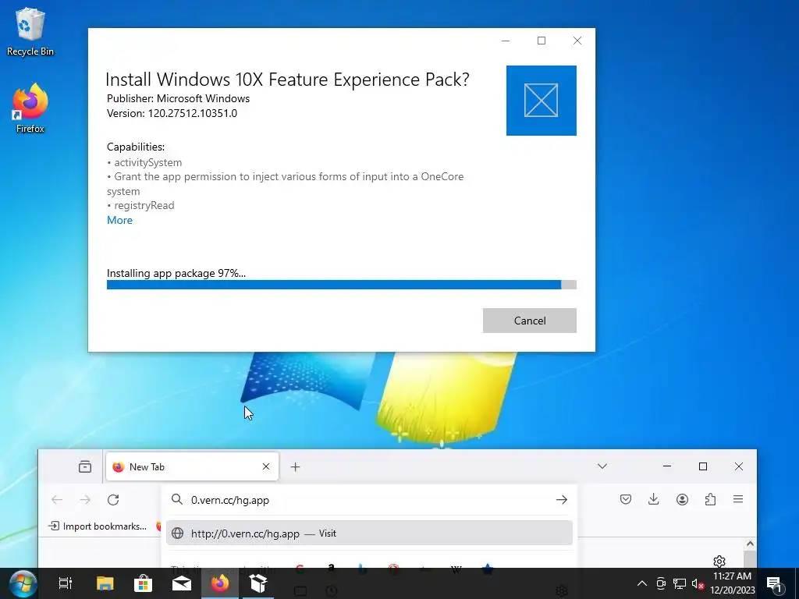Open the Windows Start orb

[23, 583]
